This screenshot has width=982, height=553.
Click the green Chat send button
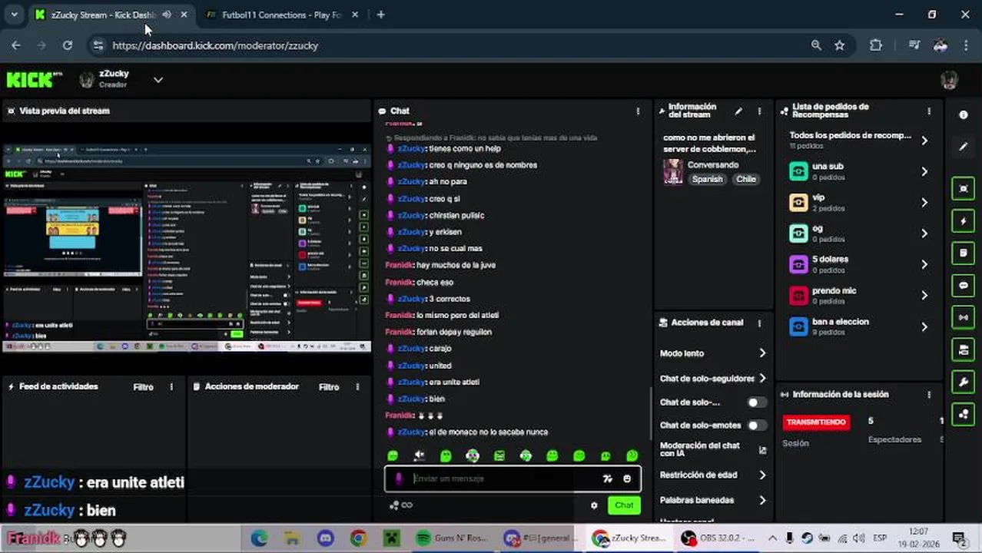click(x=624, y=505)
